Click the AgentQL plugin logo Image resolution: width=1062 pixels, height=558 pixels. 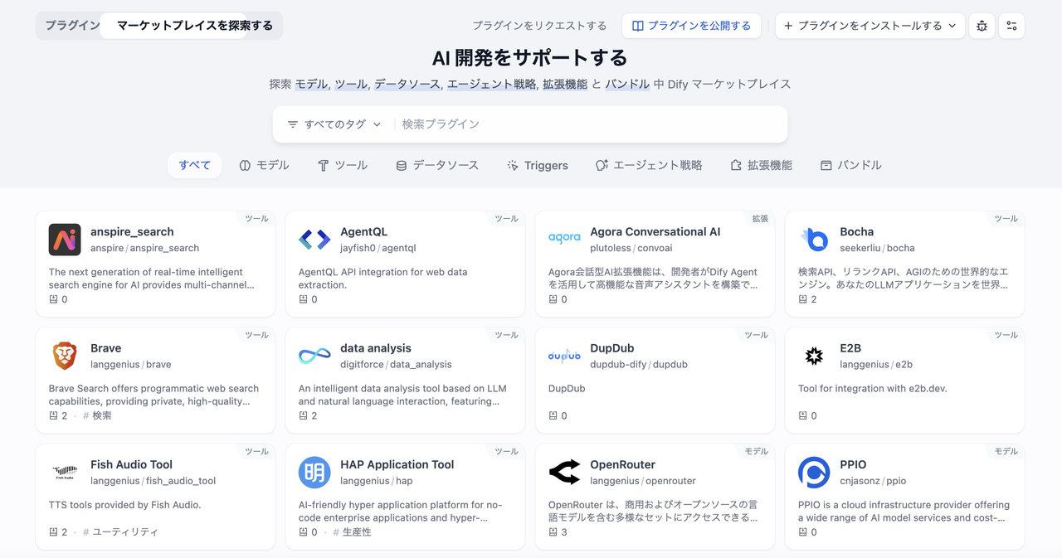tap(314, 240)
